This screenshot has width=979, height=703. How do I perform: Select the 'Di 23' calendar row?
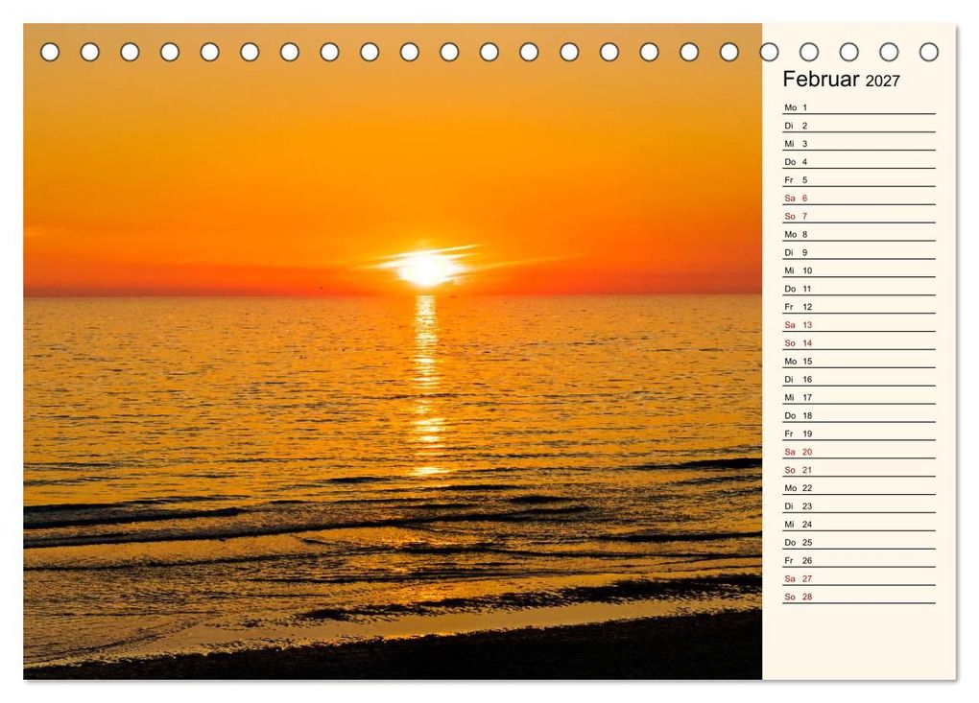pos(858,505)
